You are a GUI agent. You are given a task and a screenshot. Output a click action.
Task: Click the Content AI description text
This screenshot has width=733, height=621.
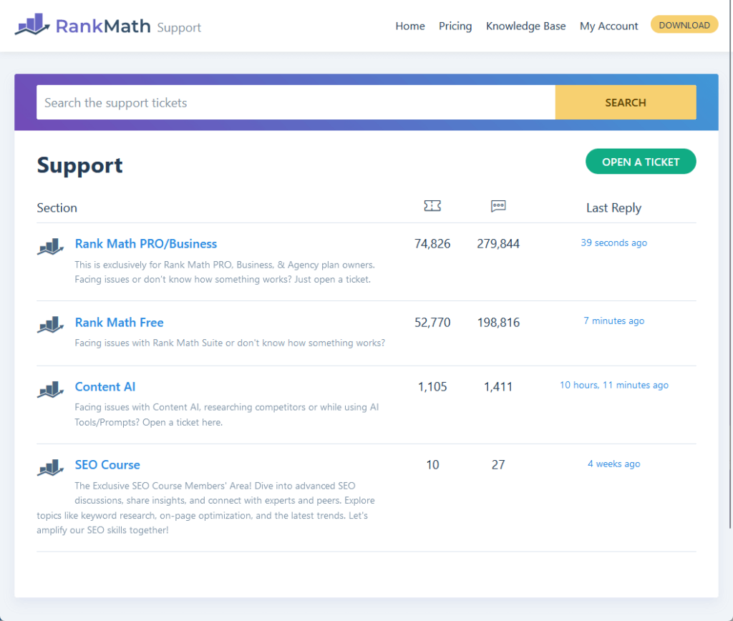point(227,414)
